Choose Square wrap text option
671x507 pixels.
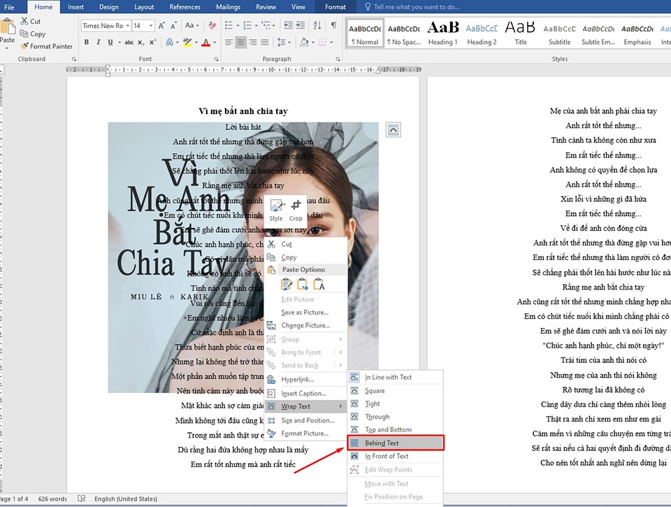[x=396, y=390]
